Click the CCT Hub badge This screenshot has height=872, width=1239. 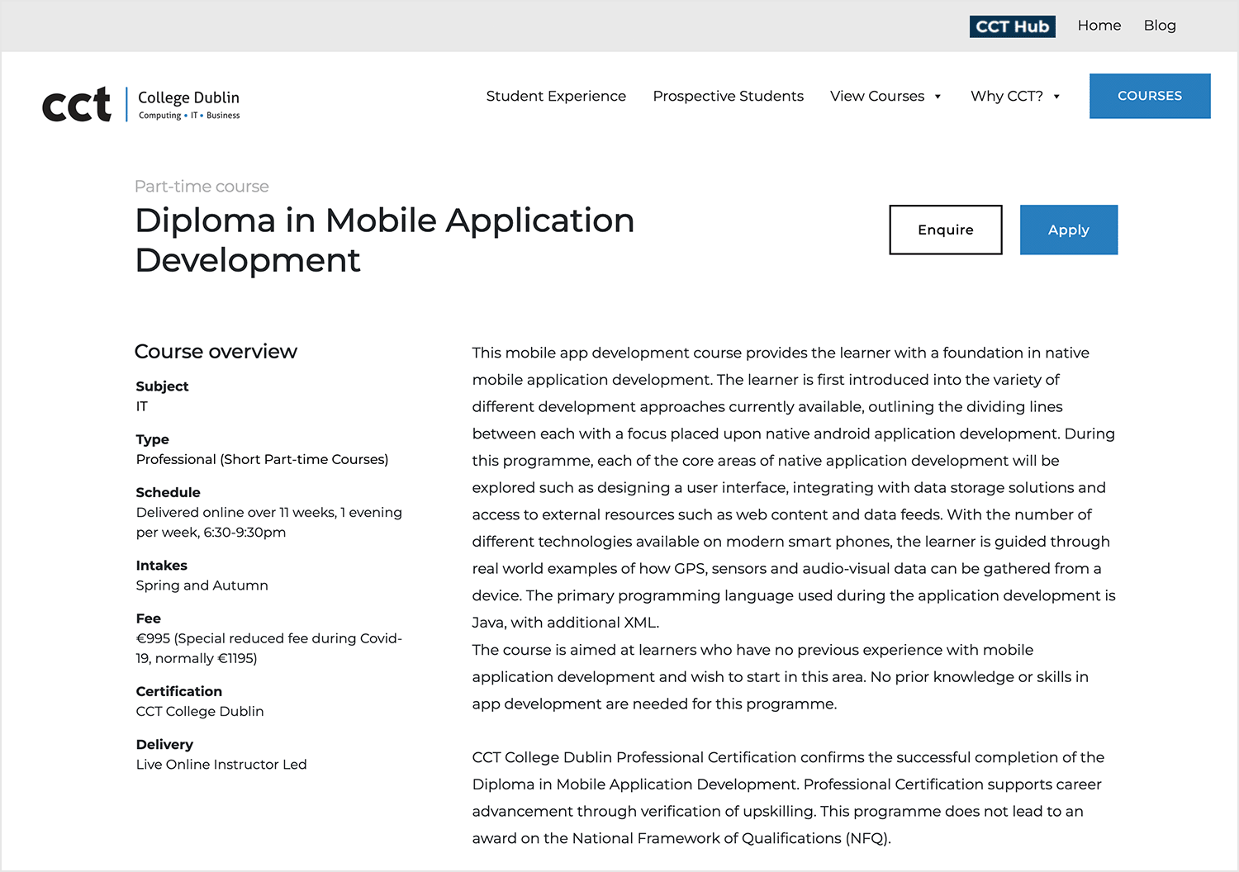pyautogui.click(x=1013, y=26)
